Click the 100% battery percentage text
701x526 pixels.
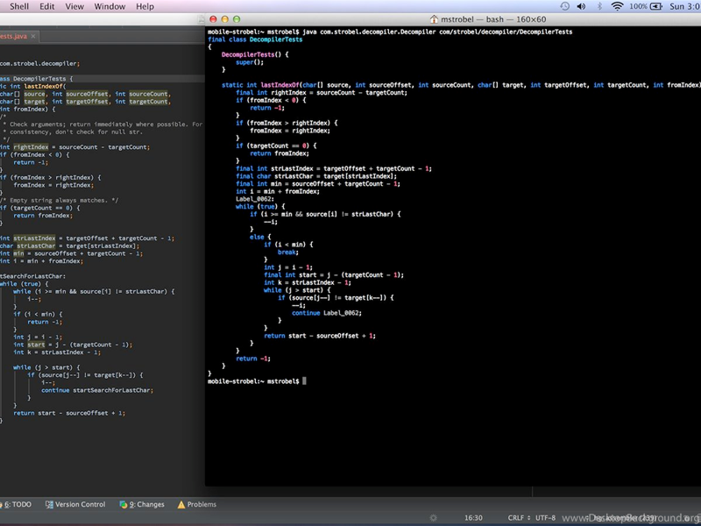[639, 6]
